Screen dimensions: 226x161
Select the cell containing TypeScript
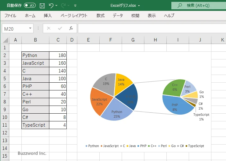35,125
